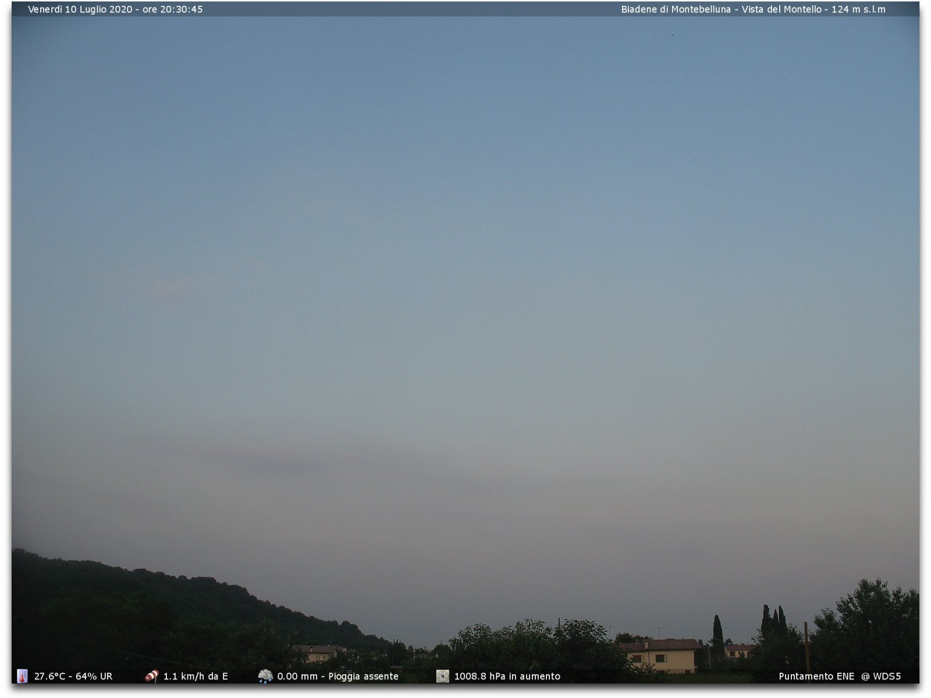931x698 pixels.
Task: Select the date text 'Venerdì 10 Luglio 2020'
Action: [x=80, y=9]
